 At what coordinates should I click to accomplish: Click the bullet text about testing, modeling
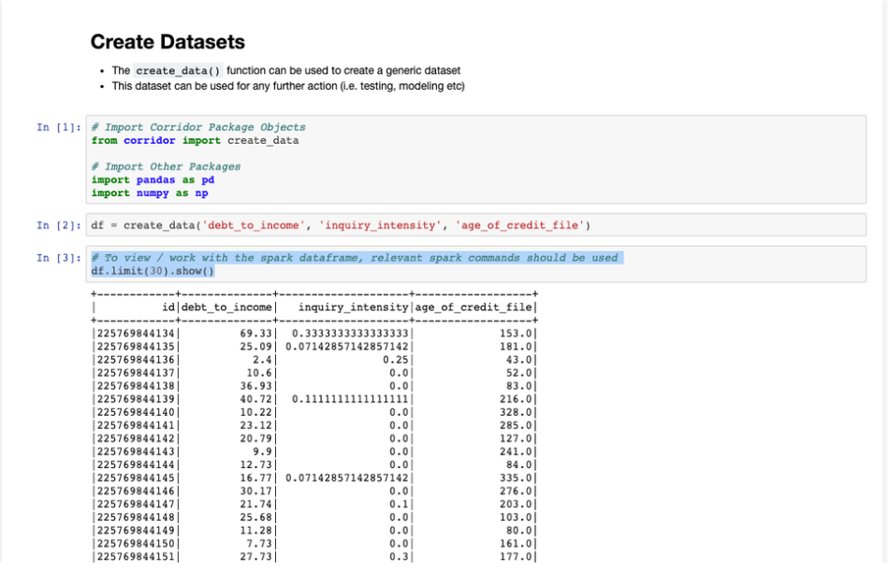pos(287,86)
